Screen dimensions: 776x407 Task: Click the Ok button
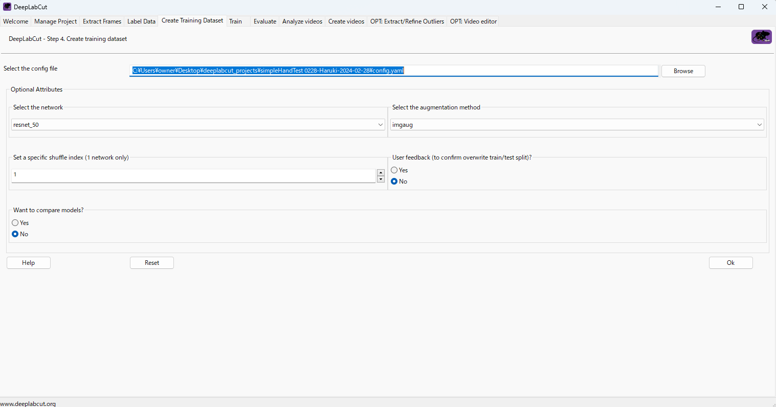tap(731, 263)
